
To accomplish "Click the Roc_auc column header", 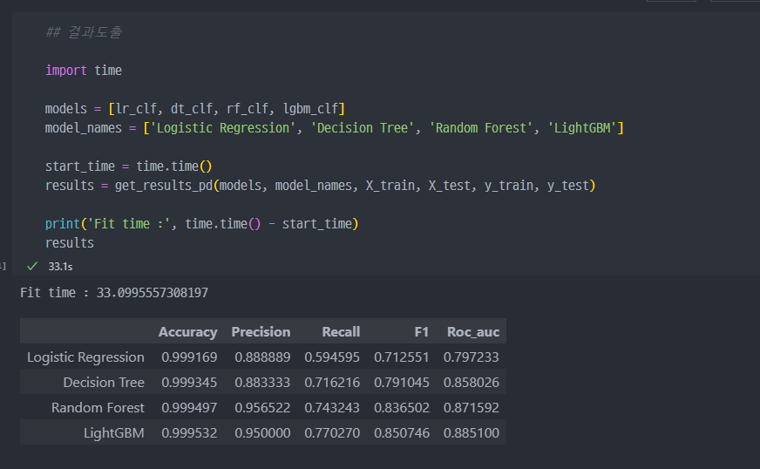I will click(x=473, y=332).
